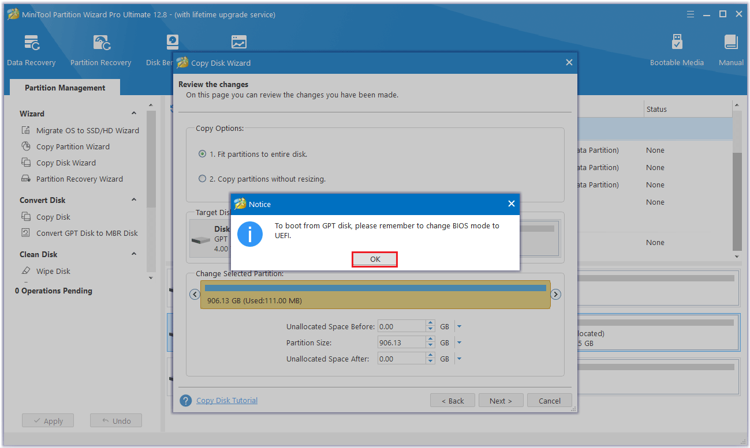The width and height of the screenshot is (750, 448).
Task: Click next partition arrow
Action: pos(555,294)
